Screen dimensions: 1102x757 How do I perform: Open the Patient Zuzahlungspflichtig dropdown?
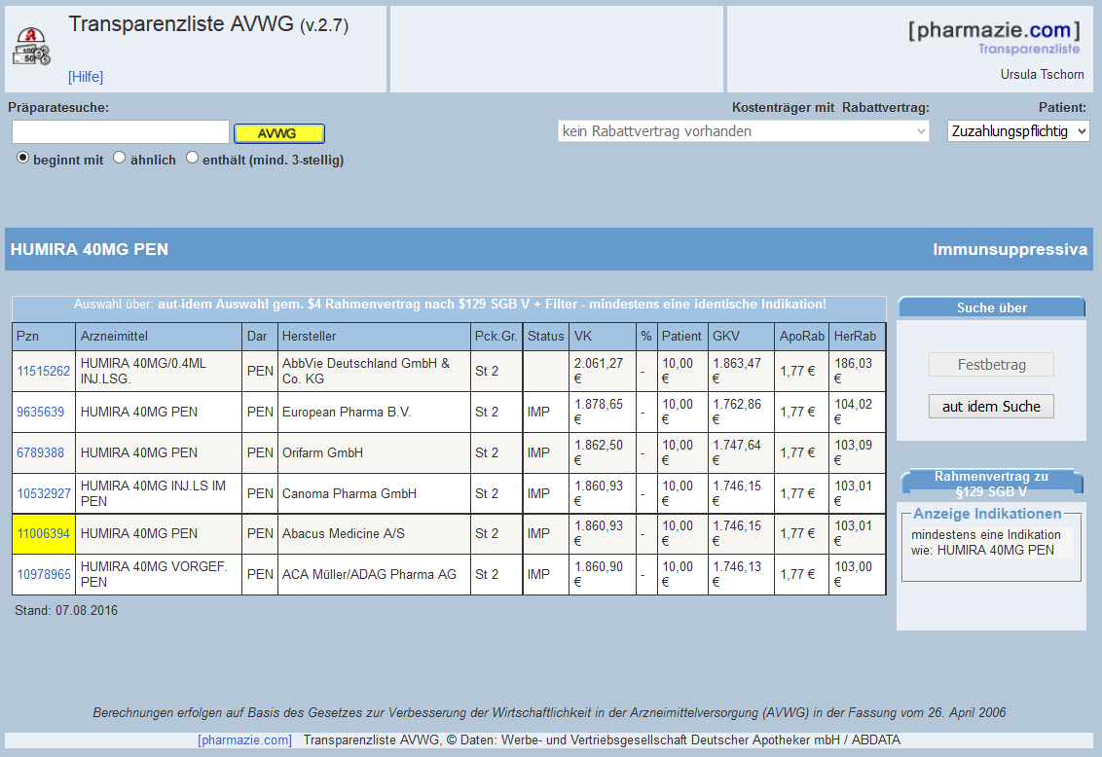coord(1018,131)
